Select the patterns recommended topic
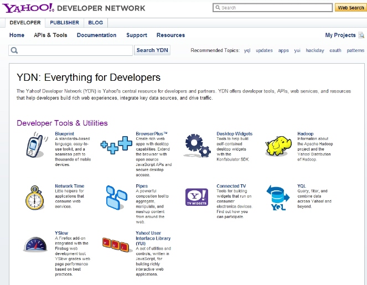Image resolution: width=367 pixels, height=285 pixels. [355, 50]
